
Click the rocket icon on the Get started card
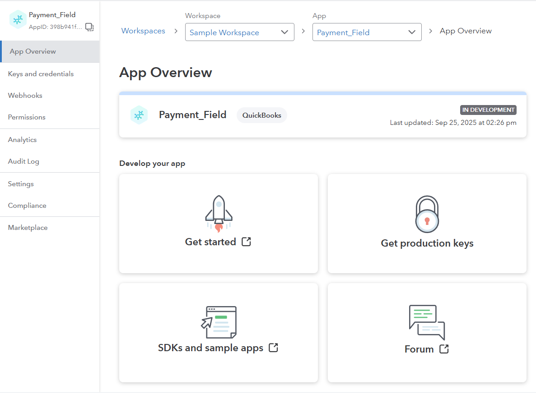219,212
